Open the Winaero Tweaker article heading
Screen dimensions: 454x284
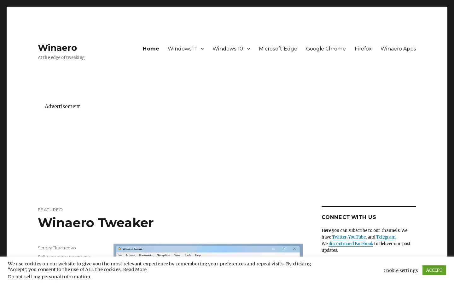tap(96, 223)
